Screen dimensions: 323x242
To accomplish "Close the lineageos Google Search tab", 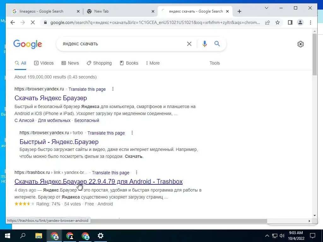I will tap(78, 11).
